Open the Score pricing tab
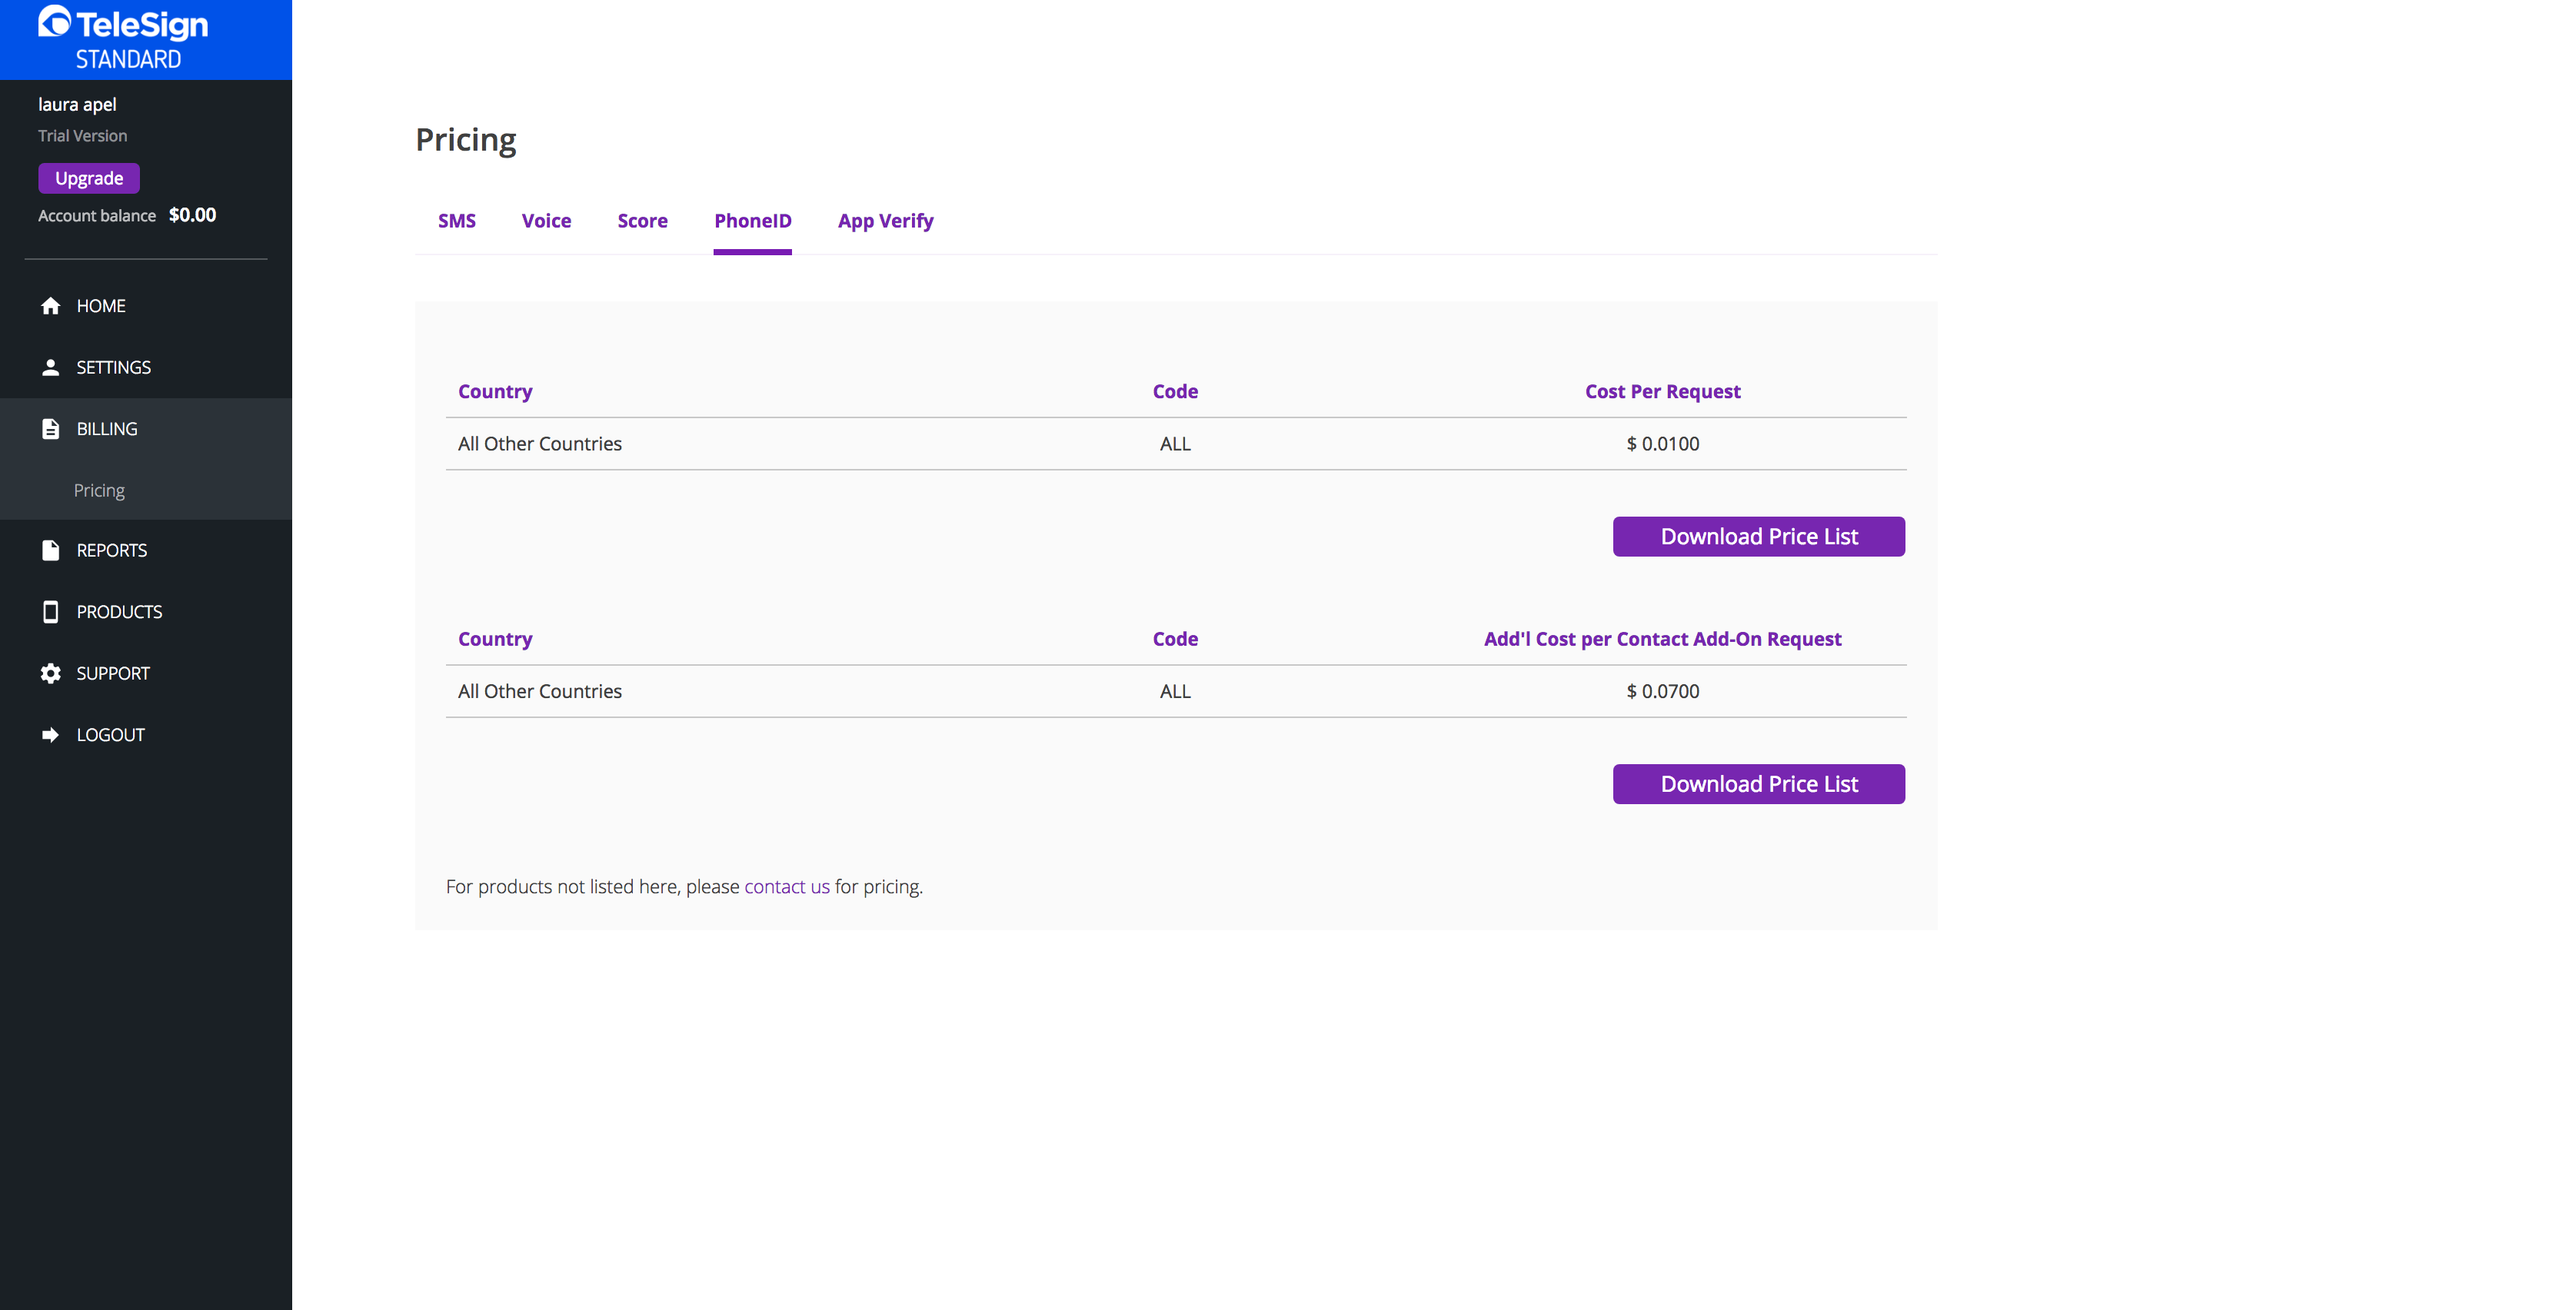The height and width of the screenshot is (1310, 2576). [643, 221]
